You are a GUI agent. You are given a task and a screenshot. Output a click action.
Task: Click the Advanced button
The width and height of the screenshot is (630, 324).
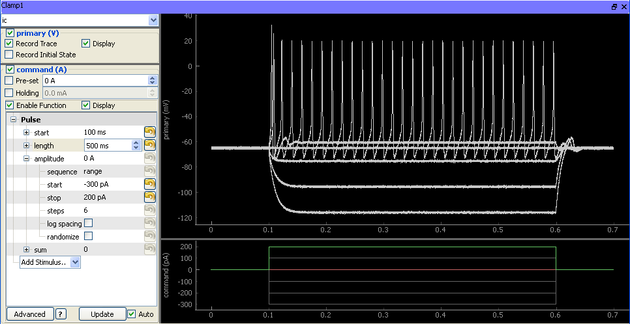click(30, 314)
